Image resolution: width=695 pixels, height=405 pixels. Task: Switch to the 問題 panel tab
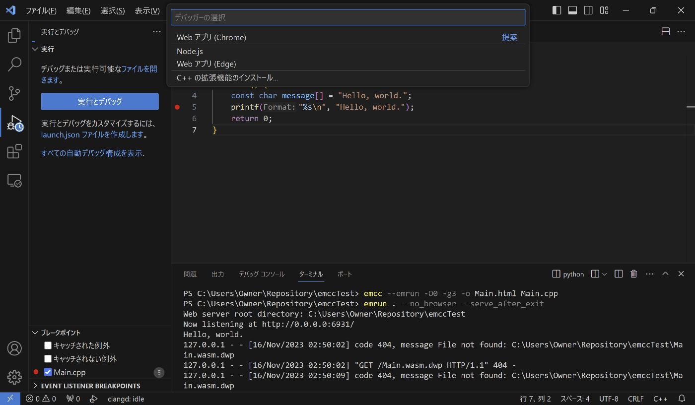point(190,274)
